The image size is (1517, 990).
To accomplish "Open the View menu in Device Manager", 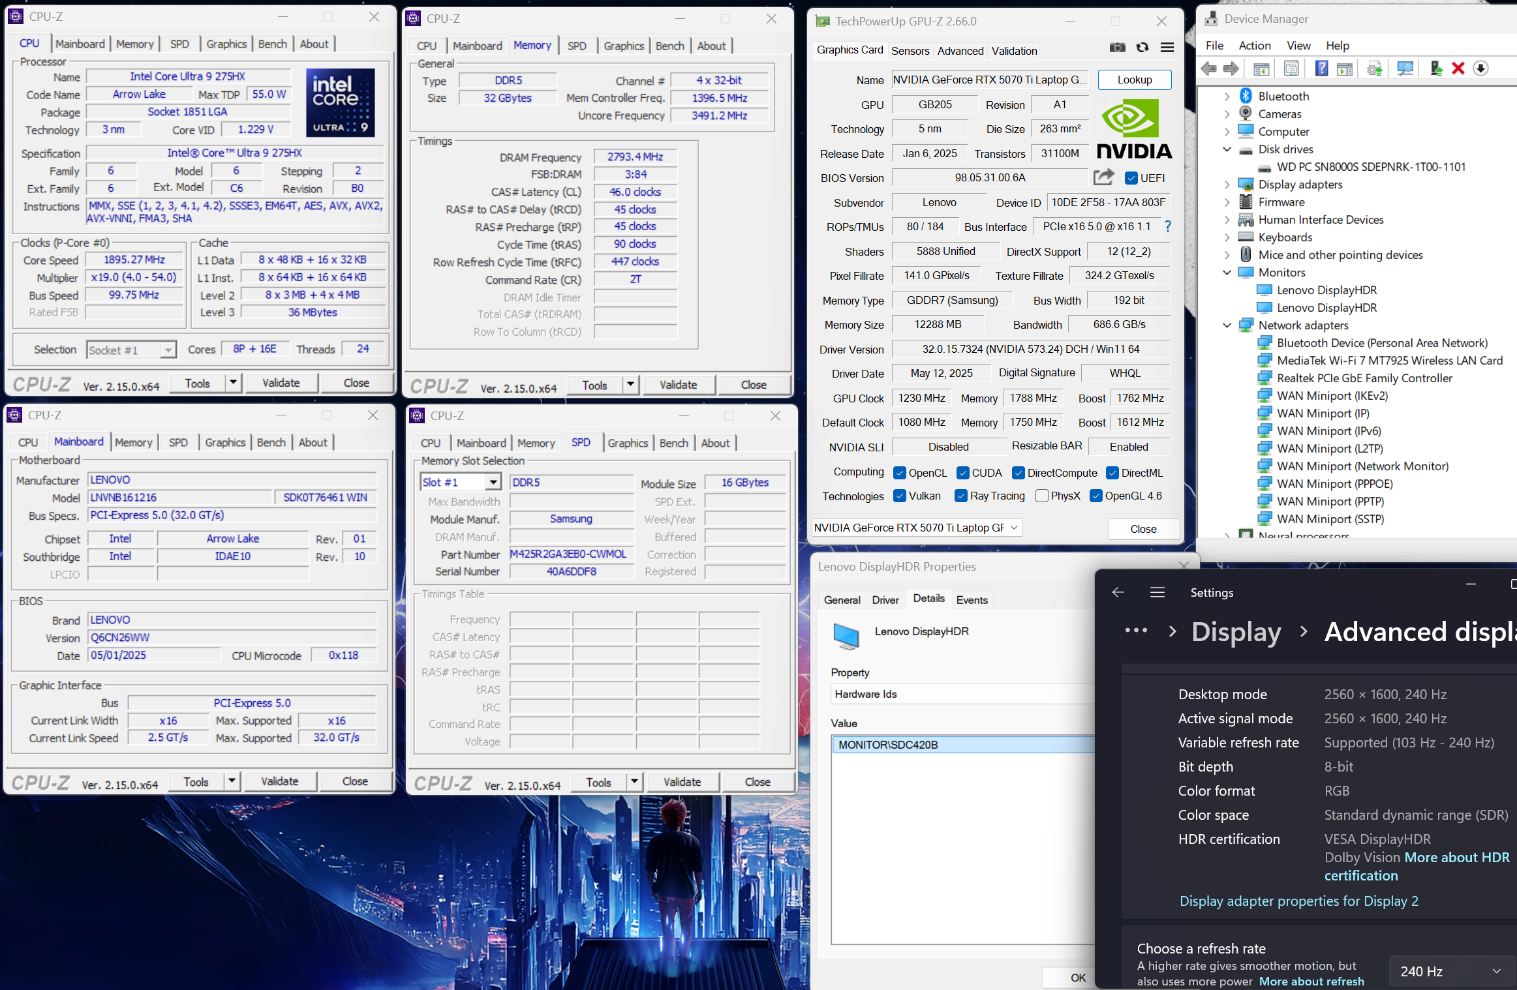I will (x=1298, y=46).
